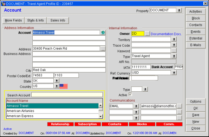Click the account list scrollbar down arrow
209x137 pixels.
click(101, 117)
